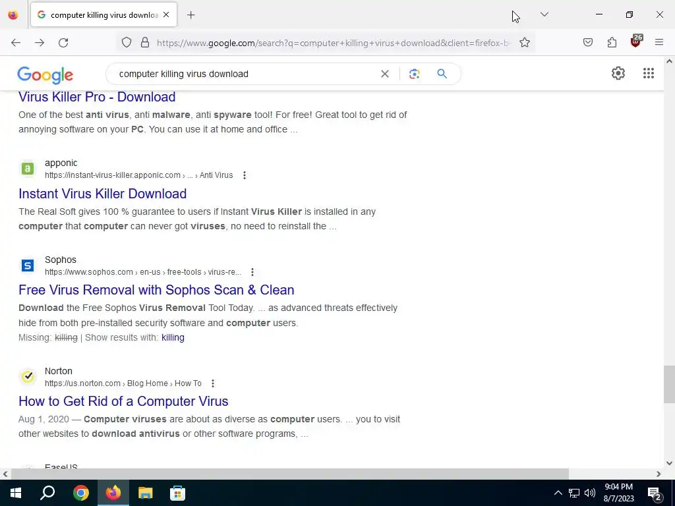Image resolution: width=675 pixels, height=506 pixels.
Task: Launch Chrome from the taskbar
Action: pyautogui.click(x=81, y=493)
